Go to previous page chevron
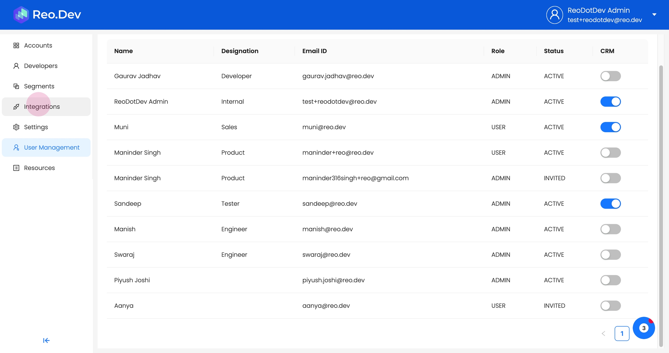669x353 pixels. click(x=603, y=334)
